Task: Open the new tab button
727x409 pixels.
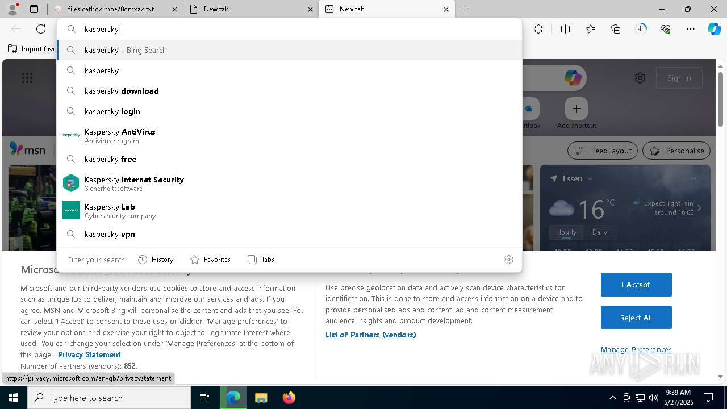Action: pos(465,9)
